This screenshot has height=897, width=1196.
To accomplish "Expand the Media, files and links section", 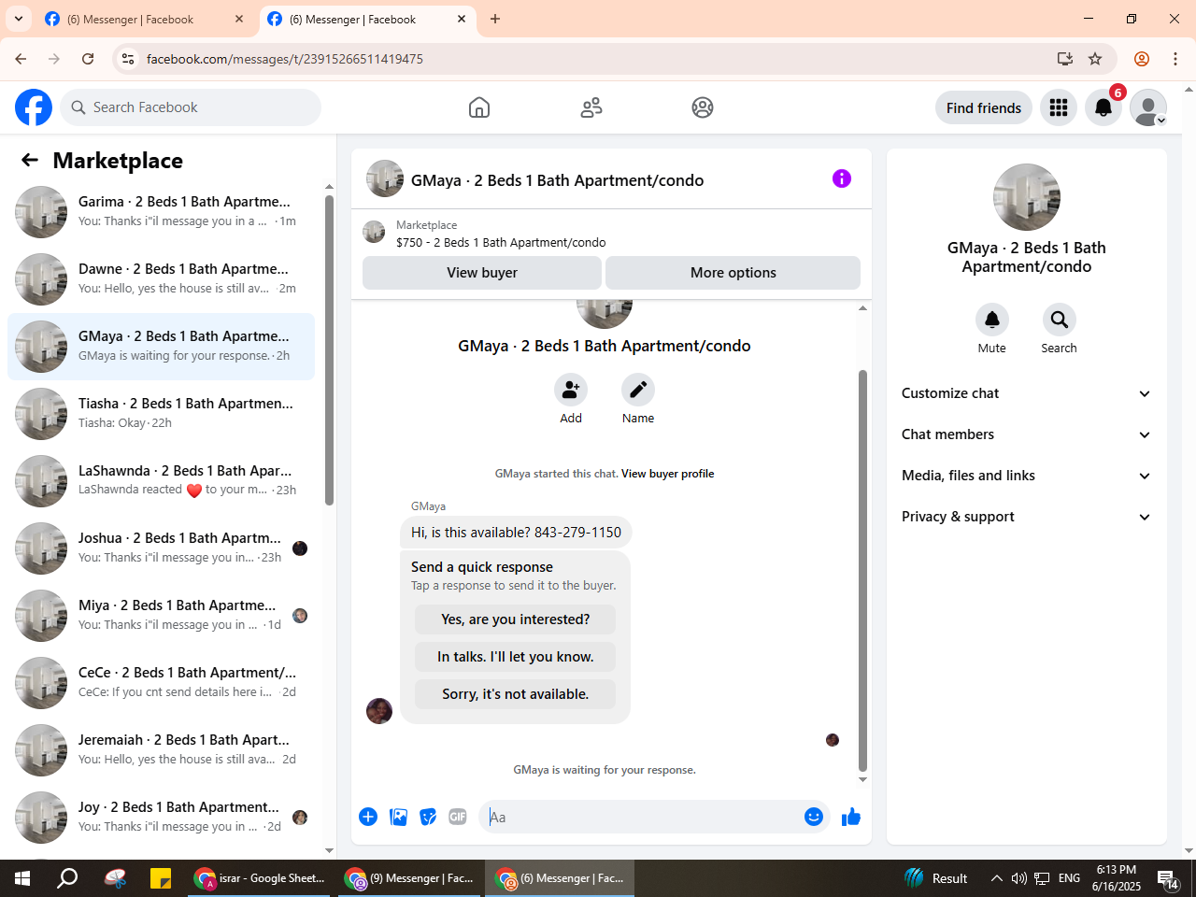I will [1026, 476].
